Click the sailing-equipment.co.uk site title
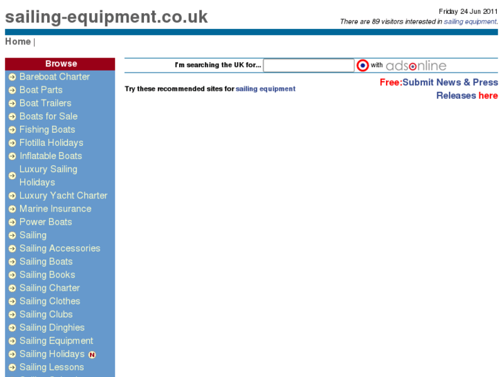The image size is (503, 377). tap(107, 17)
